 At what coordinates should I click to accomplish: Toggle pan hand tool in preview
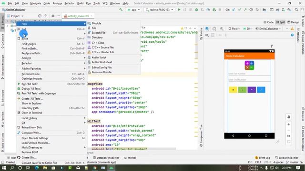click(x=289, y=117)
